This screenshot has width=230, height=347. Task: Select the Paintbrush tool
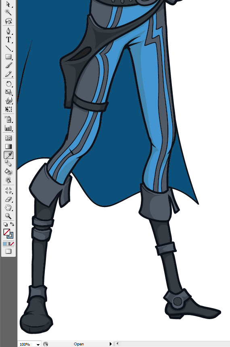point(8,66)
